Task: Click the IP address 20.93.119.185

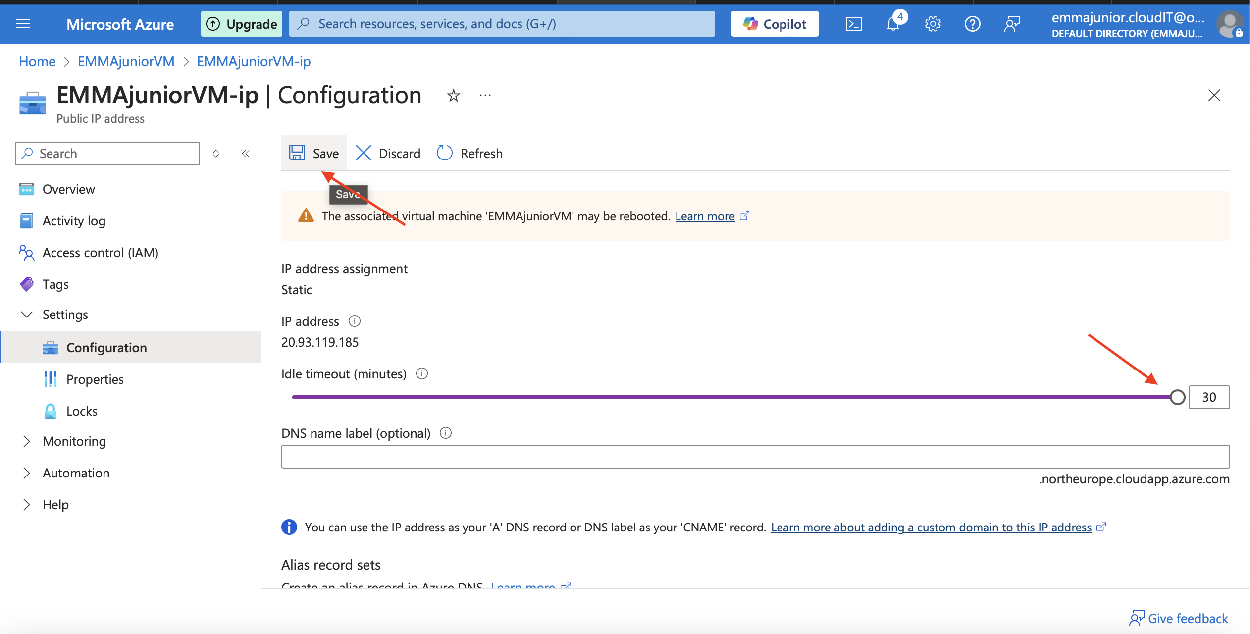Action: tap(320, 342)
